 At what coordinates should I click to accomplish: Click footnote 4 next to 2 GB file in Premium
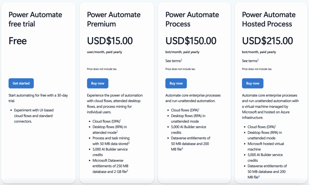127,171
